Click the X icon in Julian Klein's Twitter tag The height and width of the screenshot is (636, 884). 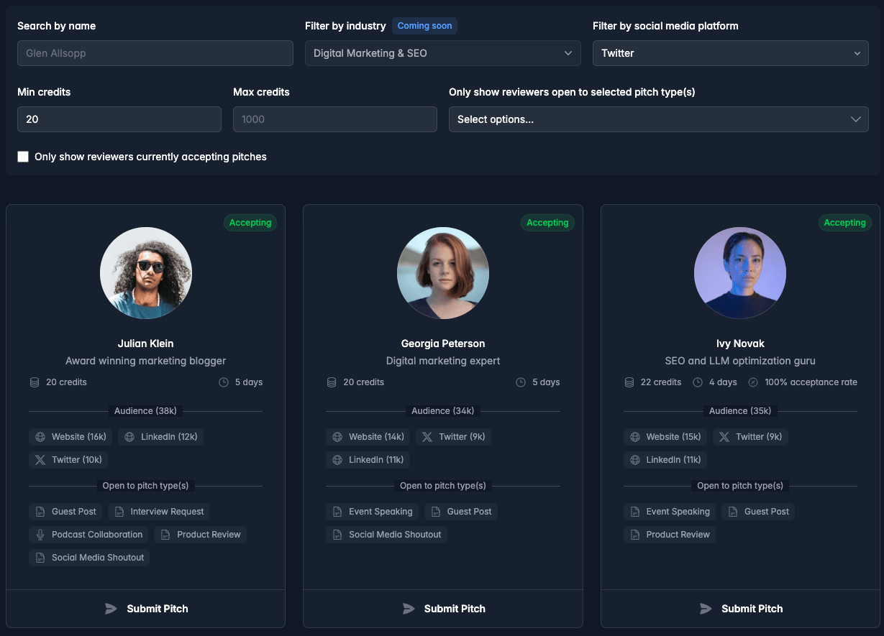[40, 460]
